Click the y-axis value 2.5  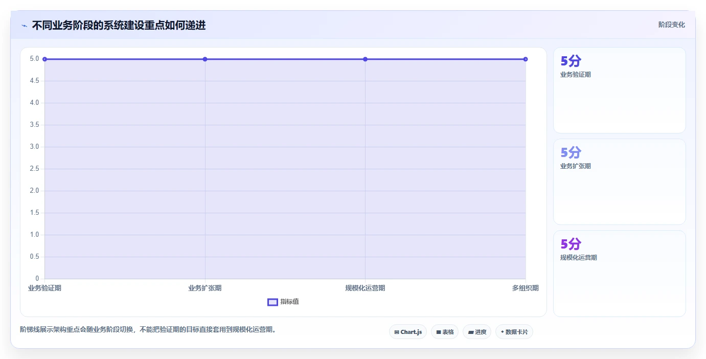coord(34,169)
